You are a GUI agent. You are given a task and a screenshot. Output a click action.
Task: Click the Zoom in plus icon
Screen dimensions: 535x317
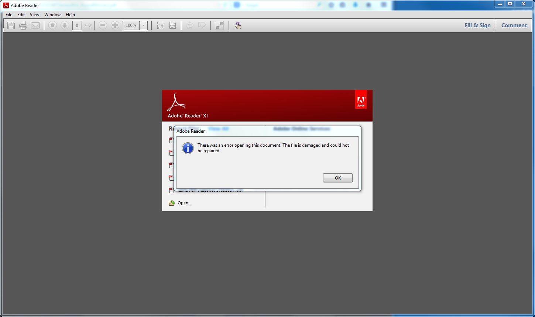pyautogui.click(x=115, y=25)
